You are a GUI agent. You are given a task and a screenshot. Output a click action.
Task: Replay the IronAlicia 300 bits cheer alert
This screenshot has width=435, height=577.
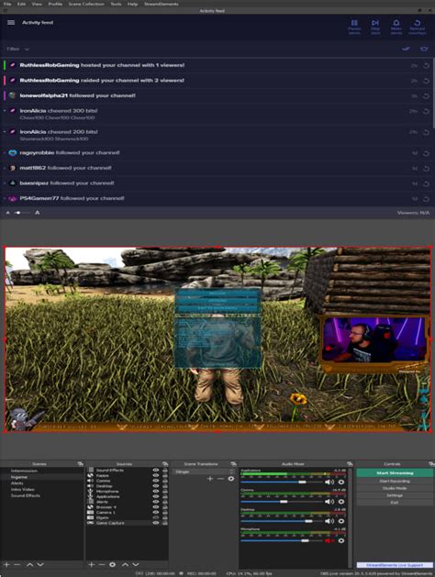pos(426,111)
